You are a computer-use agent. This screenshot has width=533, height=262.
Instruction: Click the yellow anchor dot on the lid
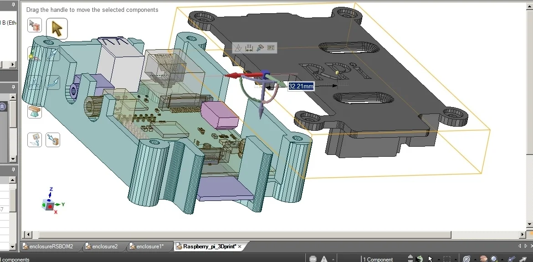click(x=337, y=72)
